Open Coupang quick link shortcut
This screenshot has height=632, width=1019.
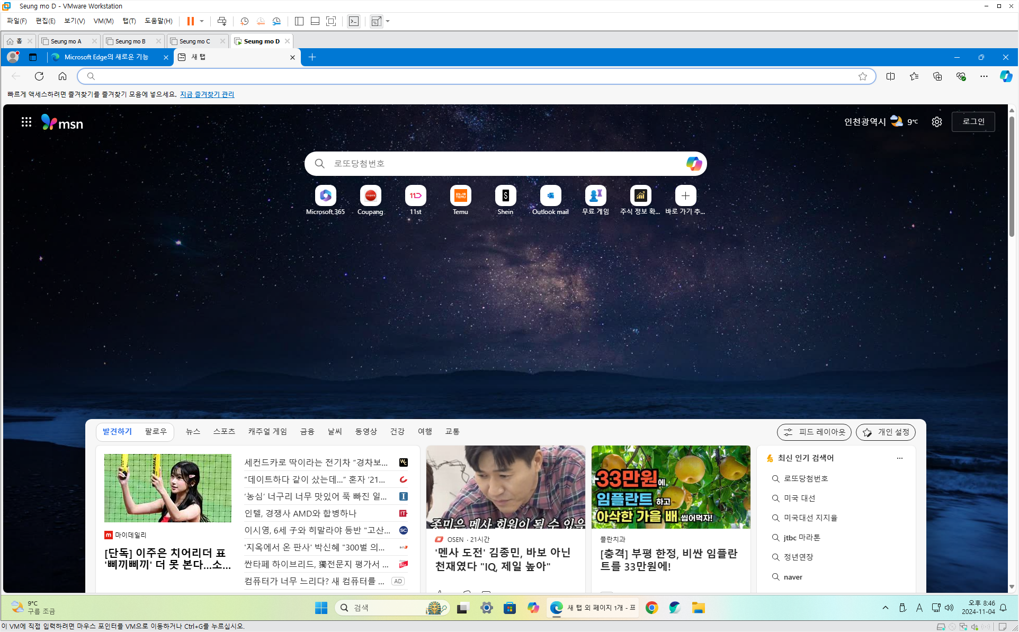pyautogui.click(x=370, y=196)
